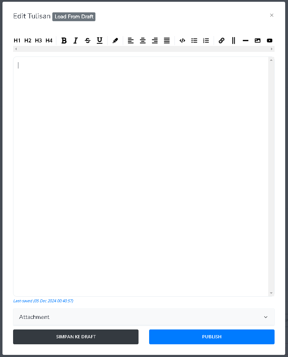Apply Heading 1 format
Image resolution: width=288 pixels, height=357 pixels.
[x=17, y=41]
